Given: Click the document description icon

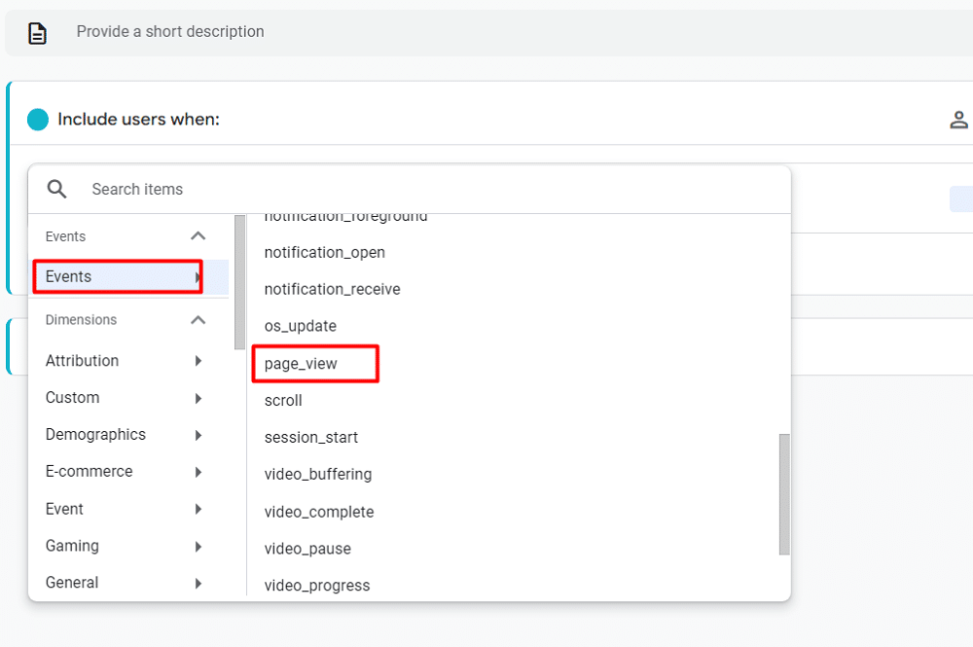Looking at the screenshot, I should (37, 33).
